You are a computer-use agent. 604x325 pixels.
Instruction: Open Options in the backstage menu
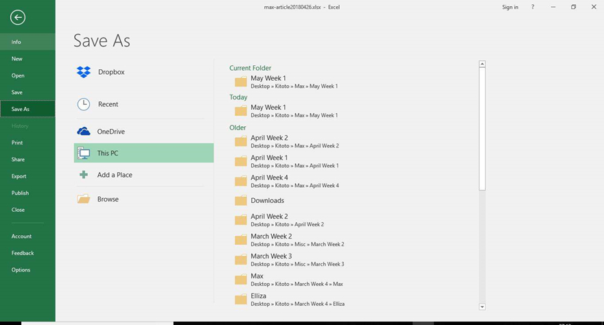(21, 270)
